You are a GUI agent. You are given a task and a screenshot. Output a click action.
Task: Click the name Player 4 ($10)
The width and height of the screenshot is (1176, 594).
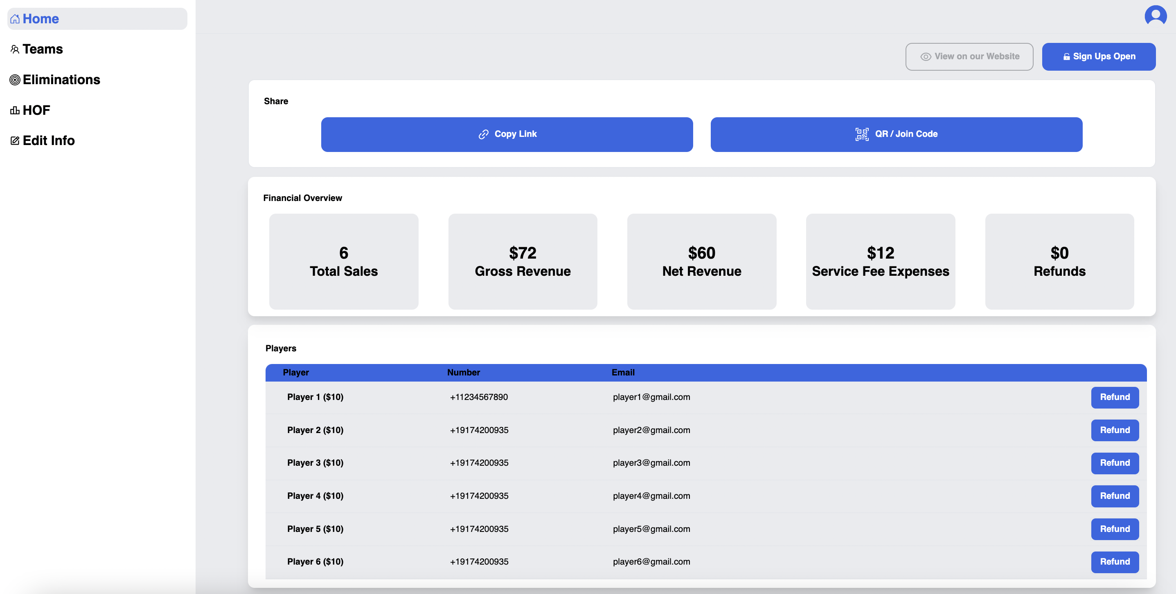click(x=315, y=496)
